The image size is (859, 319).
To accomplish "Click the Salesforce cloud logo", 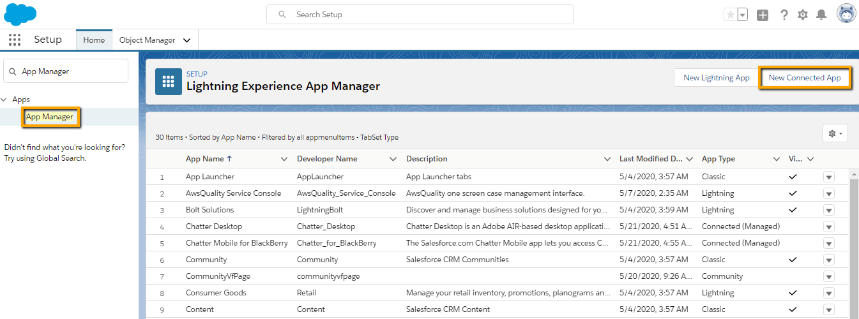I will 20,13.
